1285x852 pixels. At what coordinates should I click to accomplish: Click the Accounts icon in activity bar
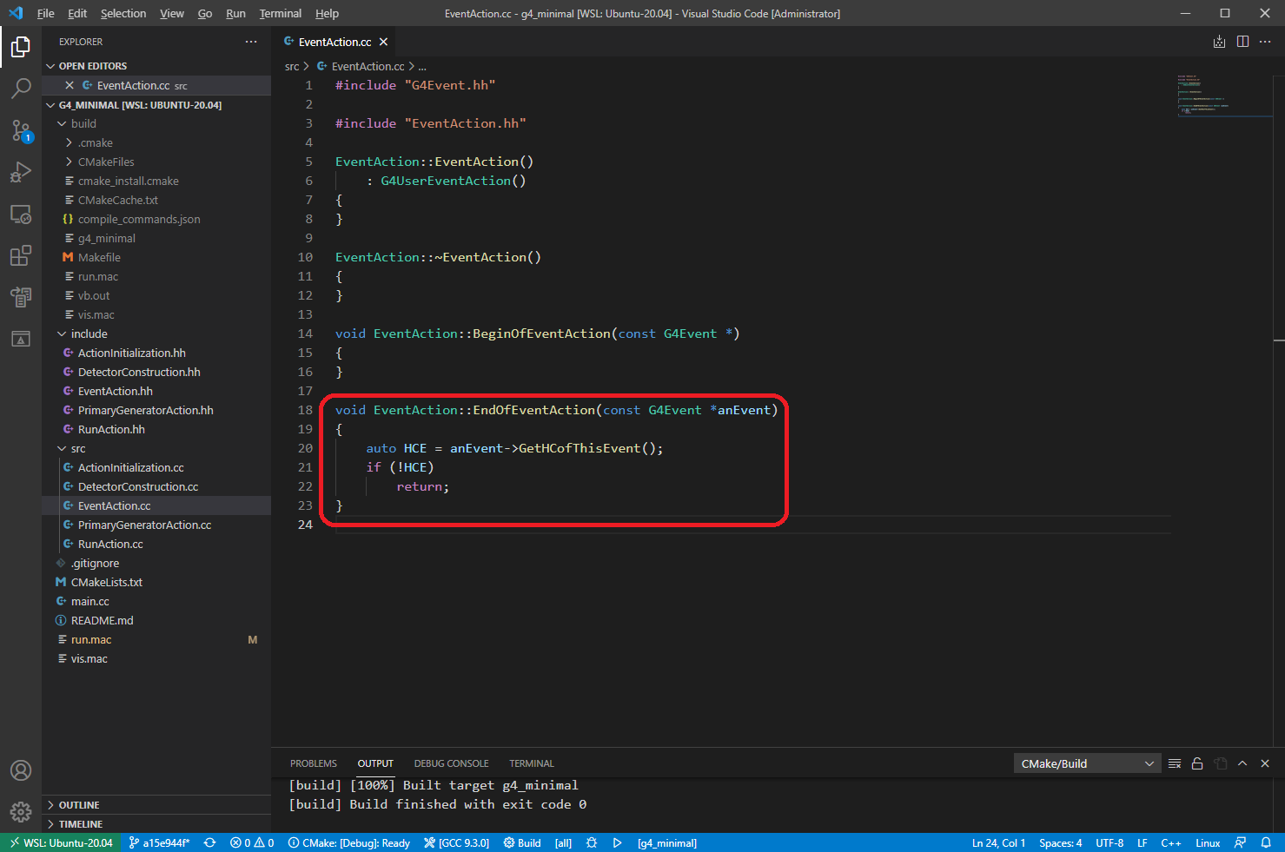point(21,770)
